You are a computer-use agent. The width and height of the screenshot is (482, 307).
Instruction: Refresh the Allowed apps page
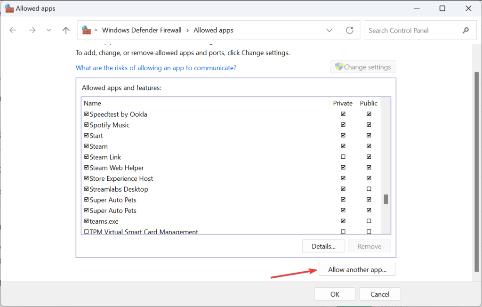click(x=350, y=30)
